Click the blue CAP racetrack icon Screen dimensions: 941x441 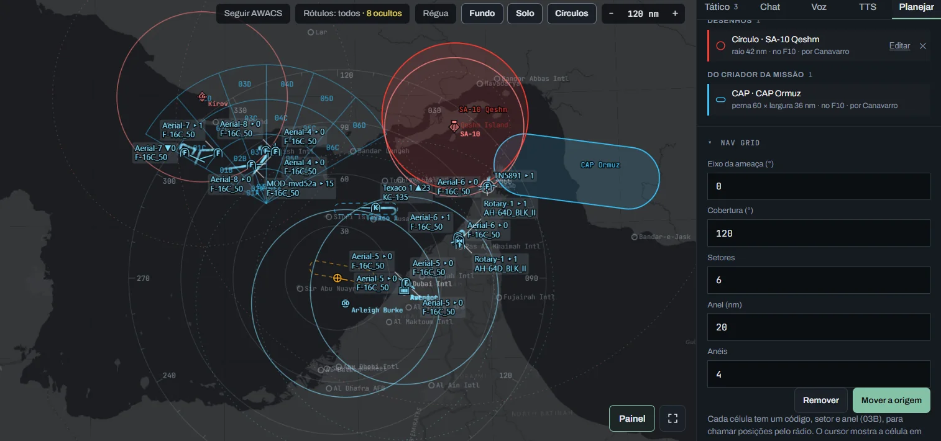[720, 99]
